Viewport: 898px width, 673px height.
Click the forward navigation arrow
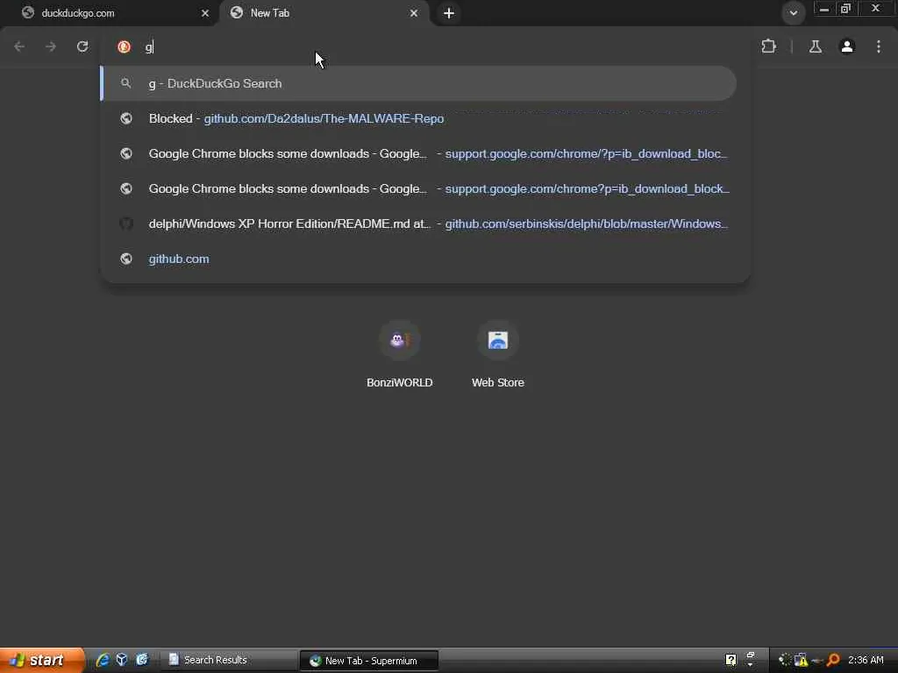(51, 46)
